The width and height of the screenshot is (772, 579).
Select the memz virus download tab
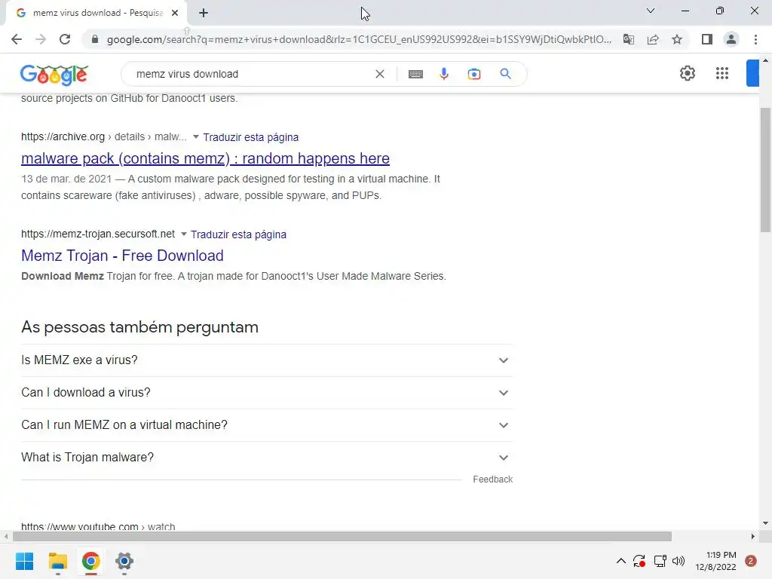click(x=97, y=14)
